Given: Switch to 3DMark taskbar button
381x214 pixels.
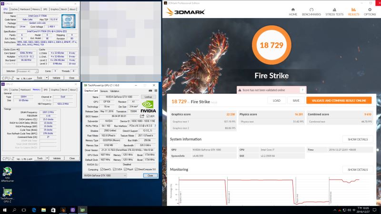Looking at the screenshot, I should [63, 210].
